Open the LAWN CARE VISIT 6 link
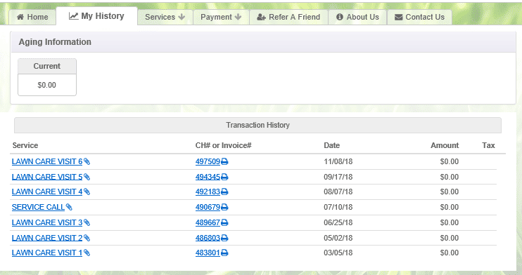Image resolution: width=522 pixels, height=275 pixels. [47, 162]
